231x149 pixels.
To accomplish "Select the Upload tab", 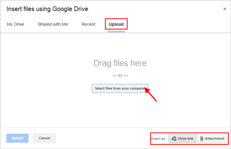I will (x=116, y=24).
